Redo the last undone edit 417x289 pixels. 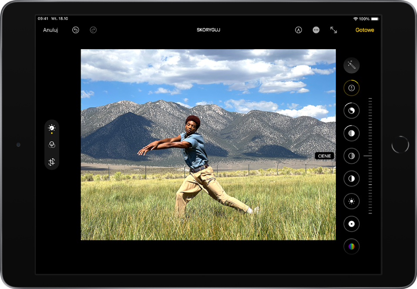pos(93,30)
